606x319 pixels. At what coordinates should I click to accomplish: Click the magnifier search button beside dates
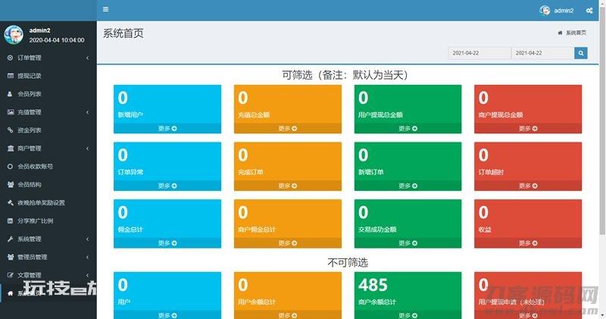[580, 53]
